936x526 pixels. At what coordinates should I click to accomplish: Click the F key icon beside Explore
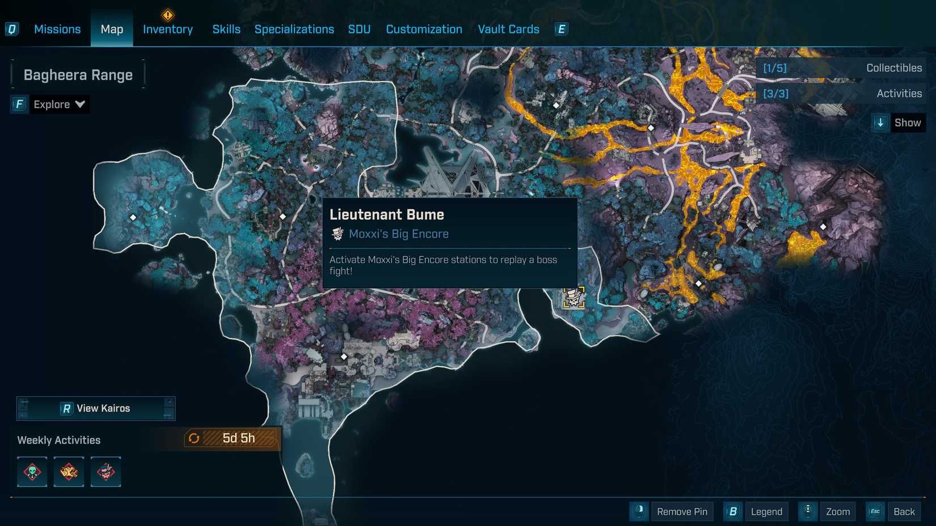coord(19,104)
